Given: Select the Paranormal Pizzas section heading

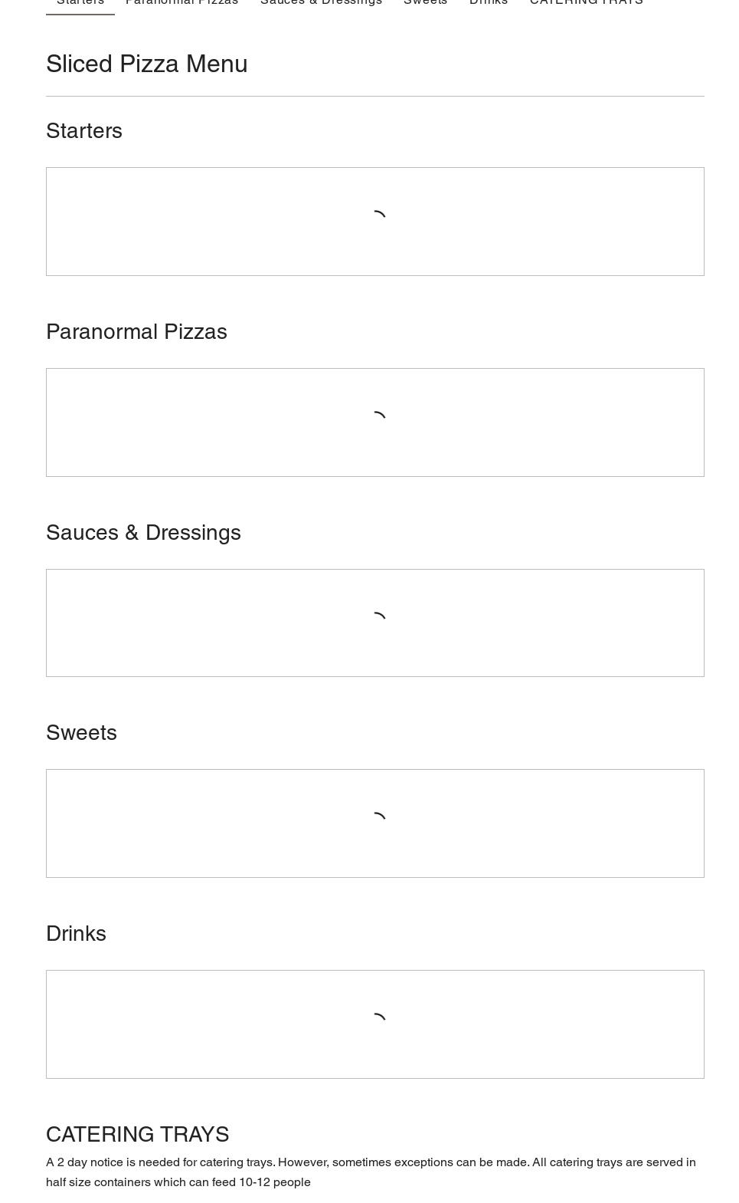Looking at the screenshot, I should click(136, 332).
